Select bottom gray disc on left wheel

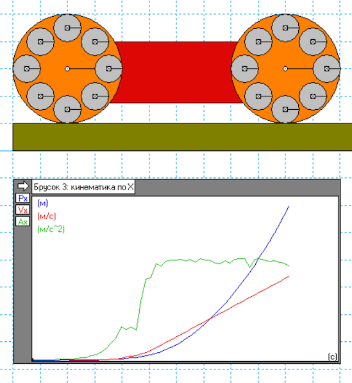click(67, 109)
